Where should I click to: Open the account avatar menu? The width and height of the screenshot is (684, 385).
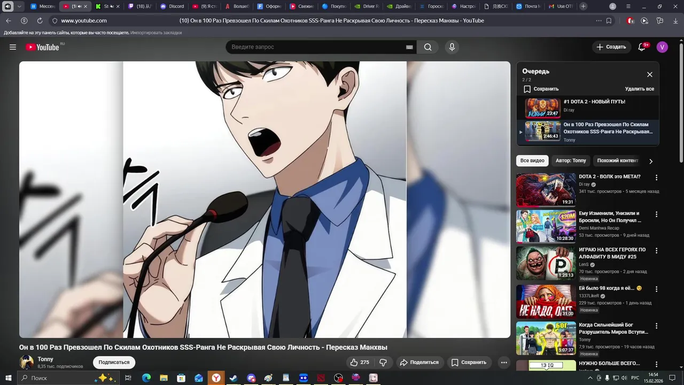(x=662, y=47)
